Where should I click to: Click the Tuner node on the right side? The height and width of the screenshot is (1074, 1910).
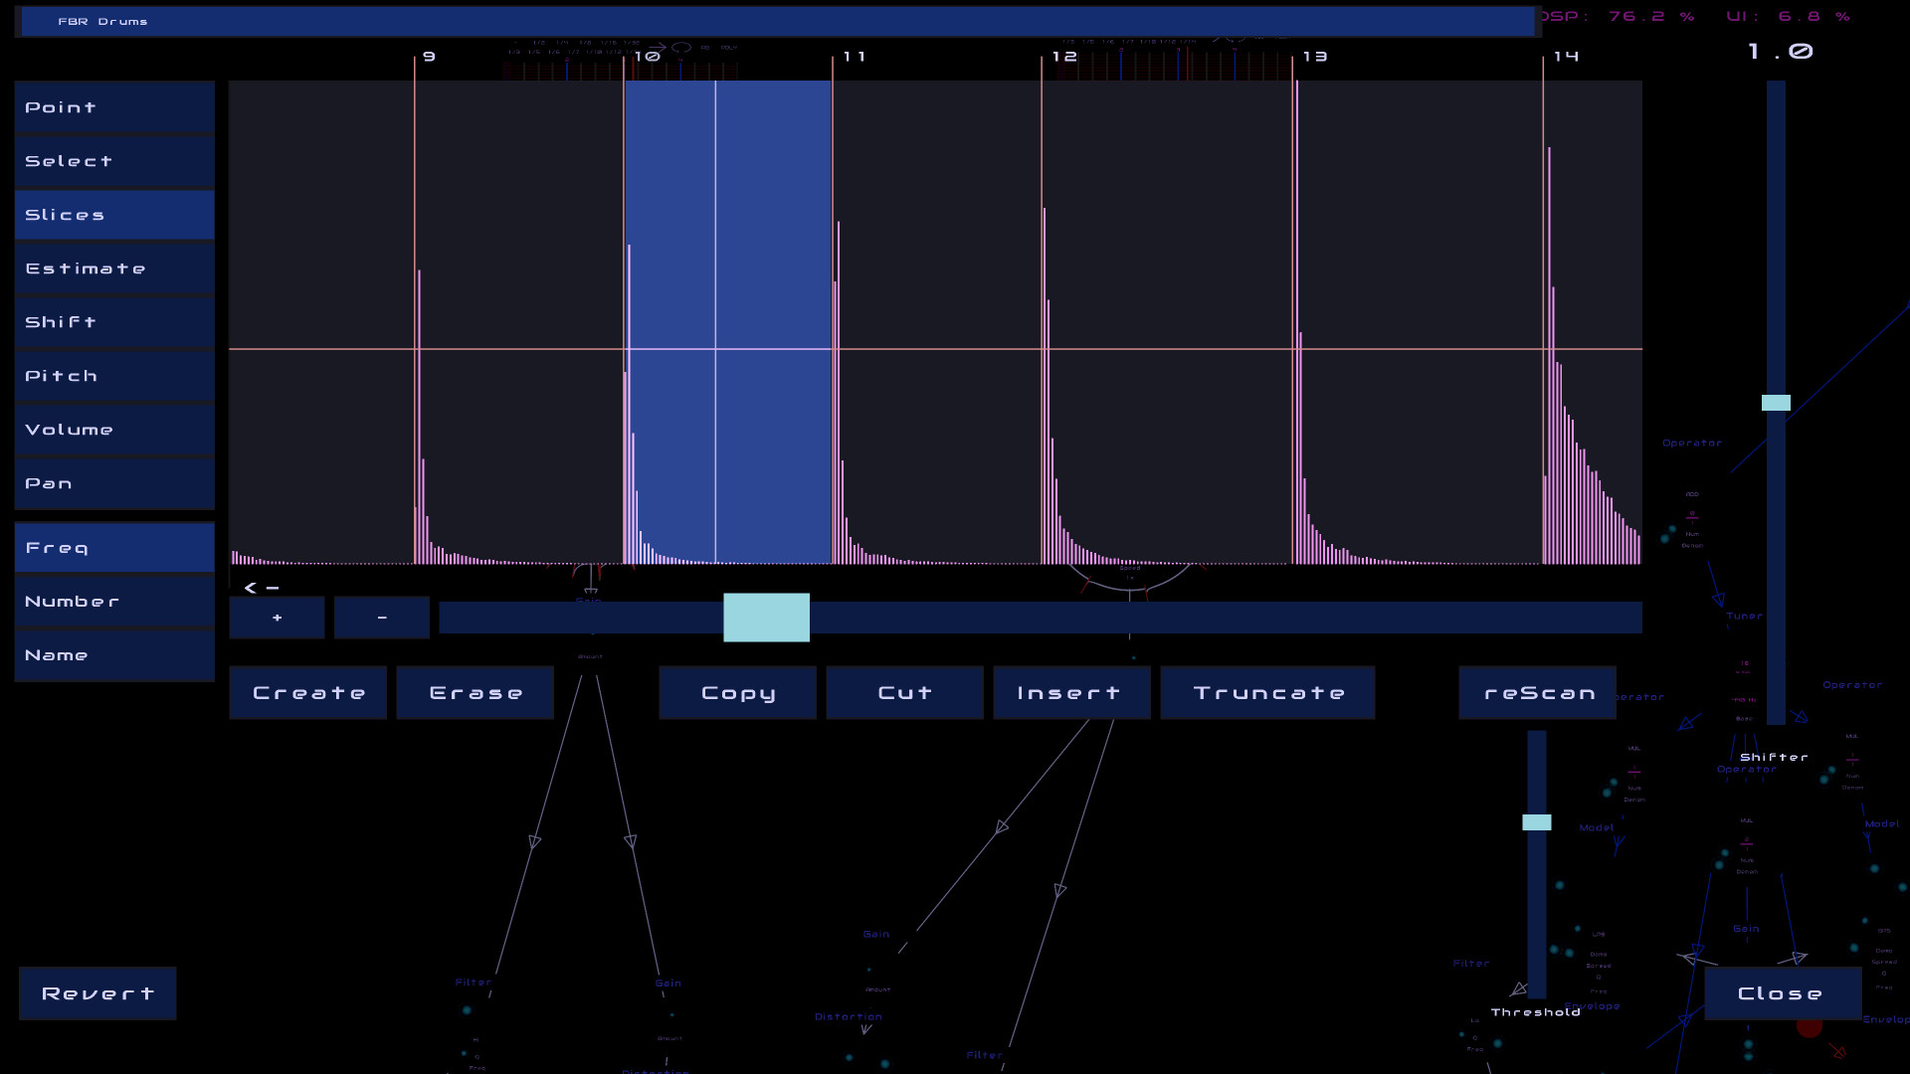click(x=1746, y=617)
